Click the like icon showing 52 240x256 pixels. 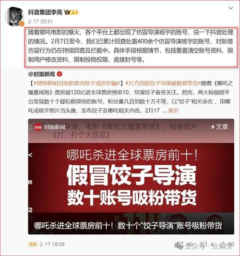[x=224, y=245]
